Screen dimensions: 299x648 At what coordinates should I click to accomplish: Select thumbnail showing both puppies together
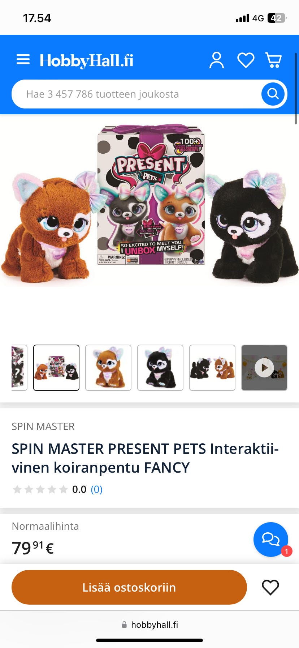coord(212,368)
